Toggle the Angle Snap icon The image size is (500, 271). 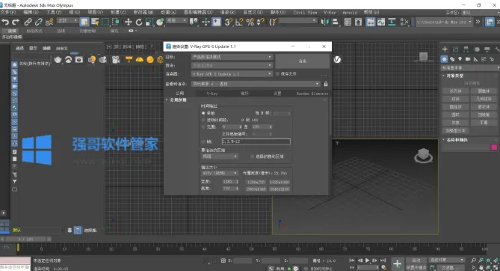(239, 22)
